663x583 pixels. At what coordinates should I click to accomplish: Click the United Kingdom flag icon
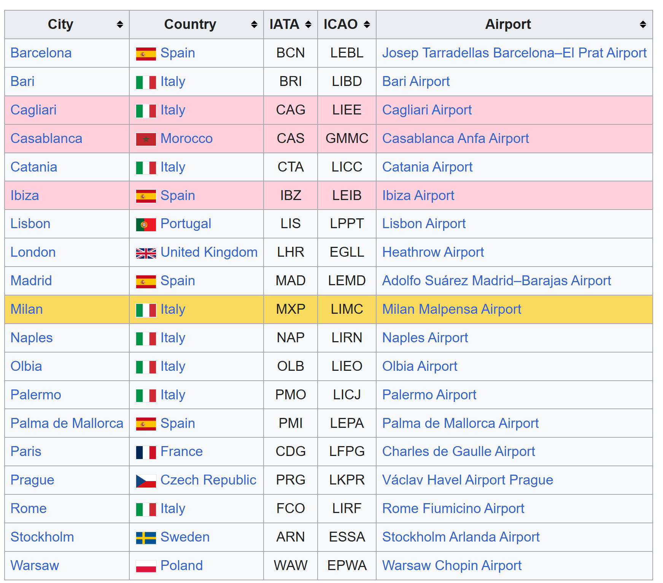[x=146, y=253]
